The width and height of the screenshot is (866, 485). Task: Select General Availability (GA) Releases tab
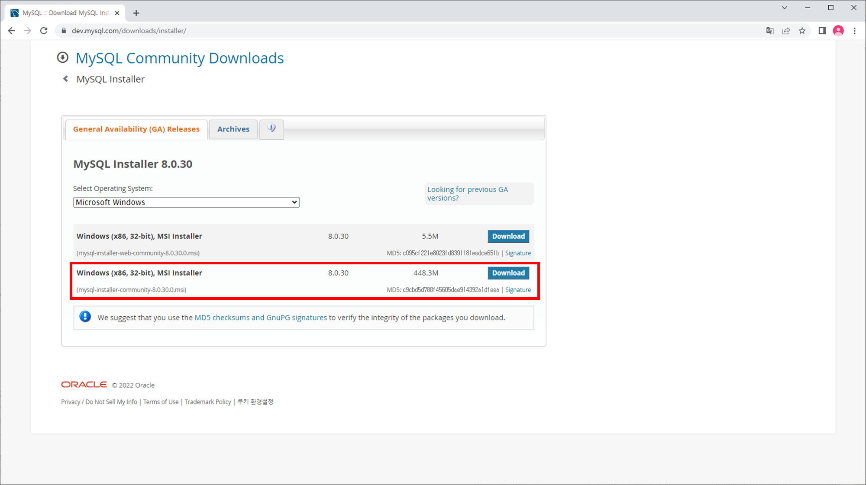(136, 129)
